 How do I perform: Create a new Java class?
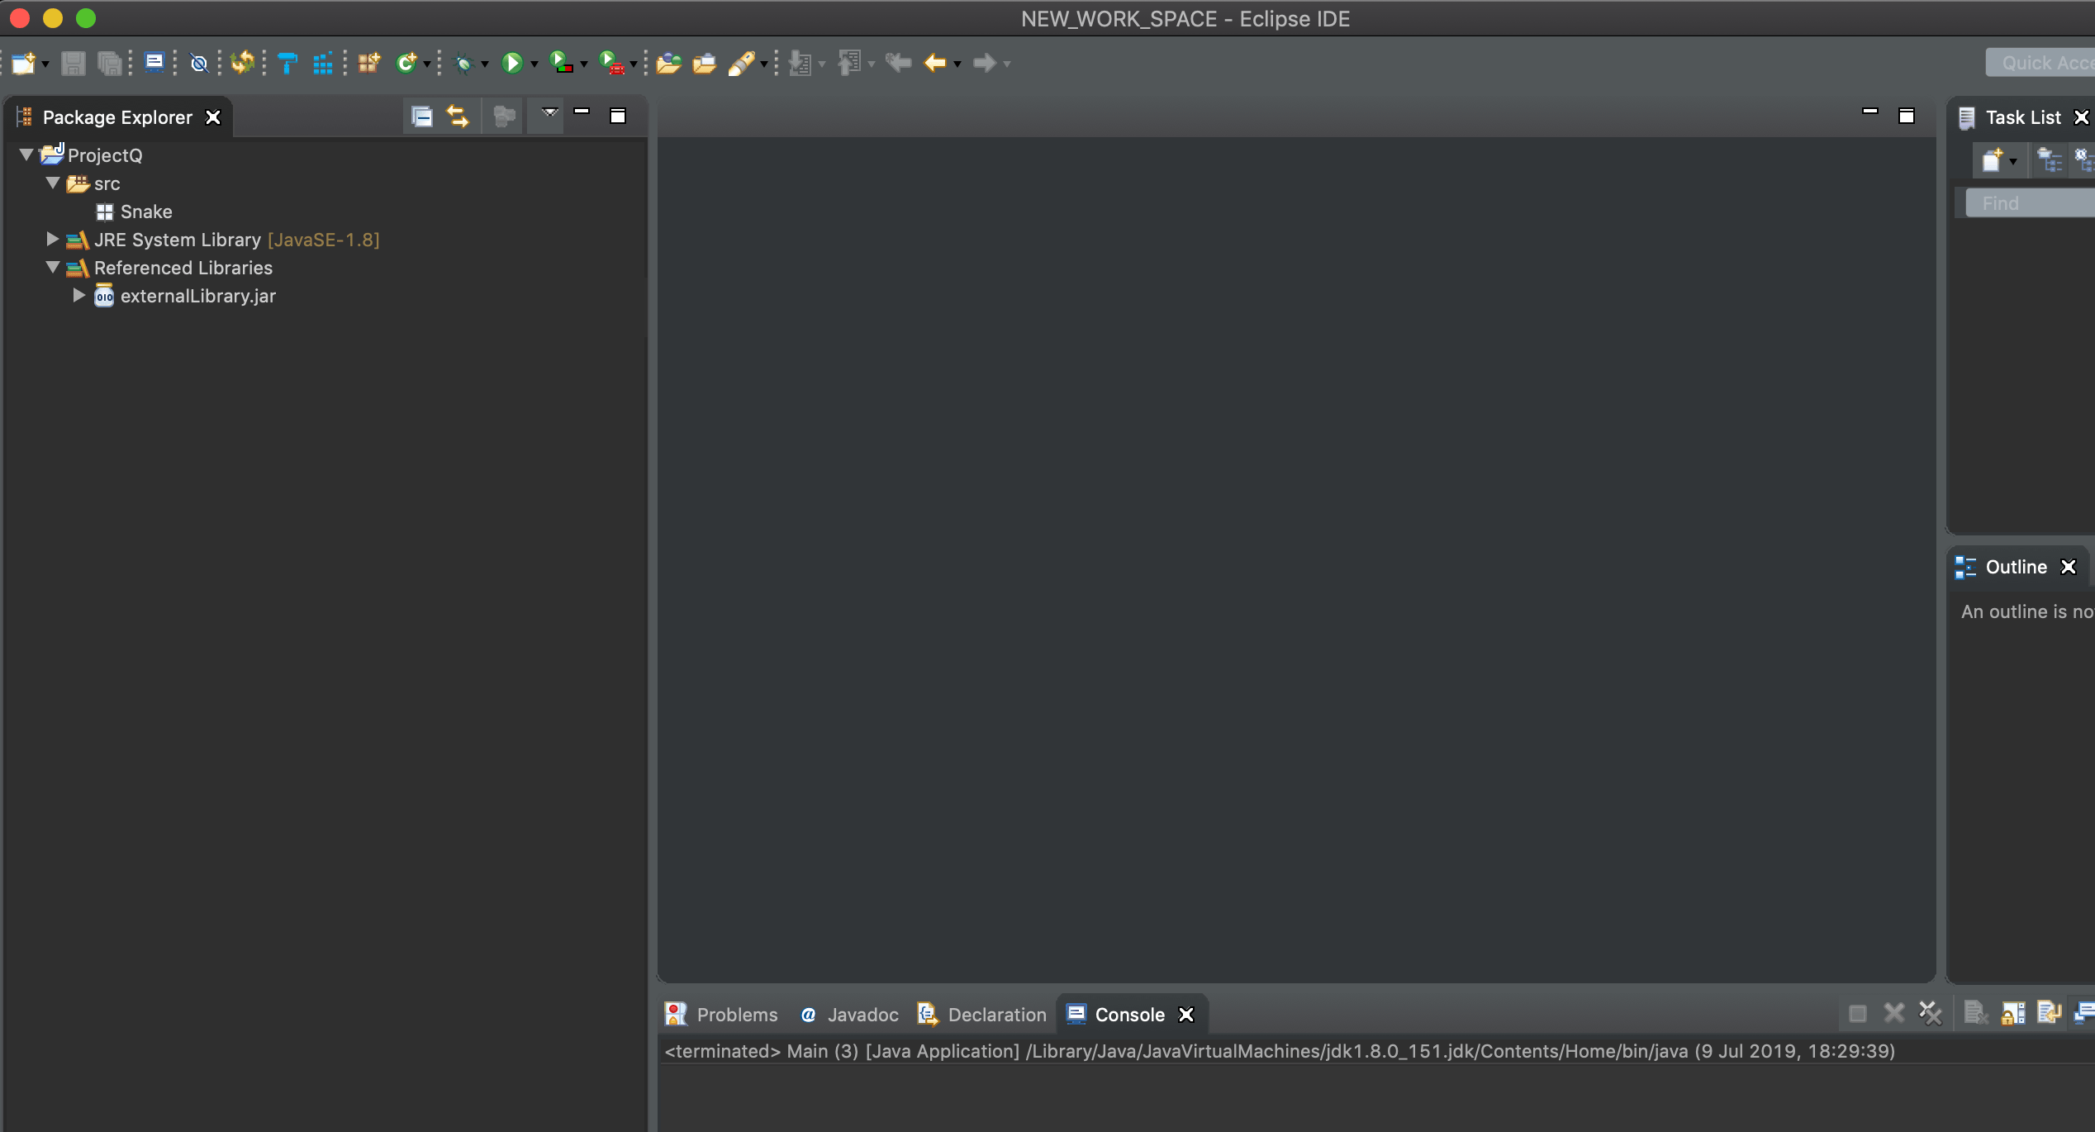[407, 63]
